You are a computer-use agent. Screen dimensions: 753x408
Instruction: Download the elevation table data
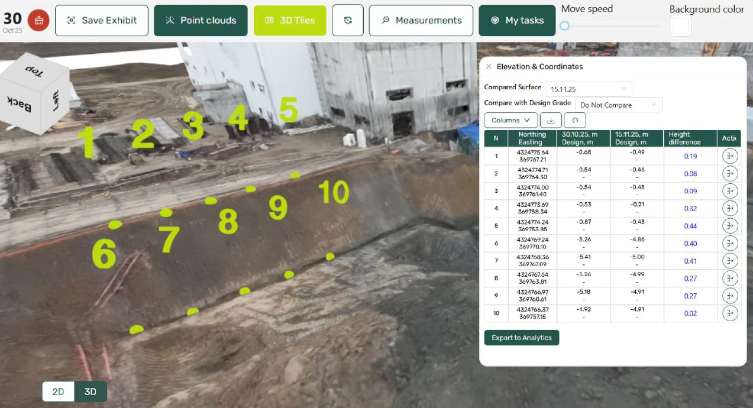(551, 120)
